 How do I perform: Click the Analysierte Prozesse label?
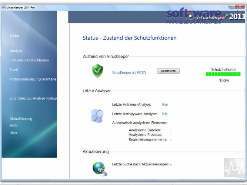pyautogui.click(x=145, y=135)
